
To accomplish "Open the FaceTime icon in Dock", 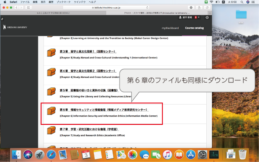I will (156, 155).
